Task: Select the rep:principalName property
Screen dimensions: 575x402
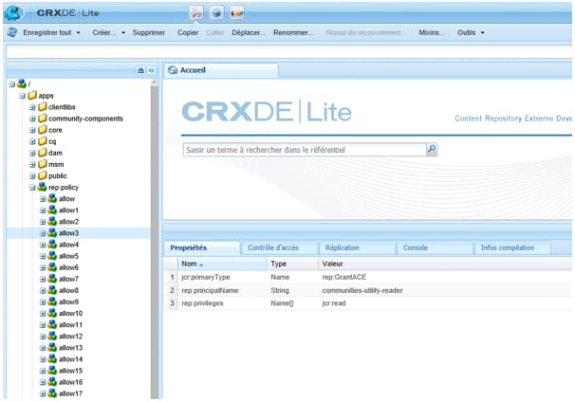Action: (210, 290)
